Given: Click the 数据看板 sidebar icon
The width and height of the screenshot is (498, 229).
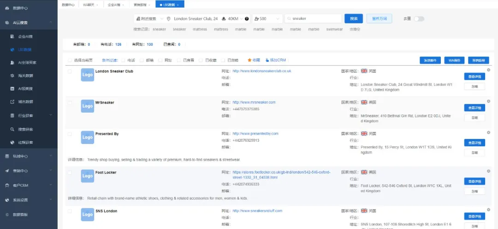Looking at the screenshot, I should [7, 214].
